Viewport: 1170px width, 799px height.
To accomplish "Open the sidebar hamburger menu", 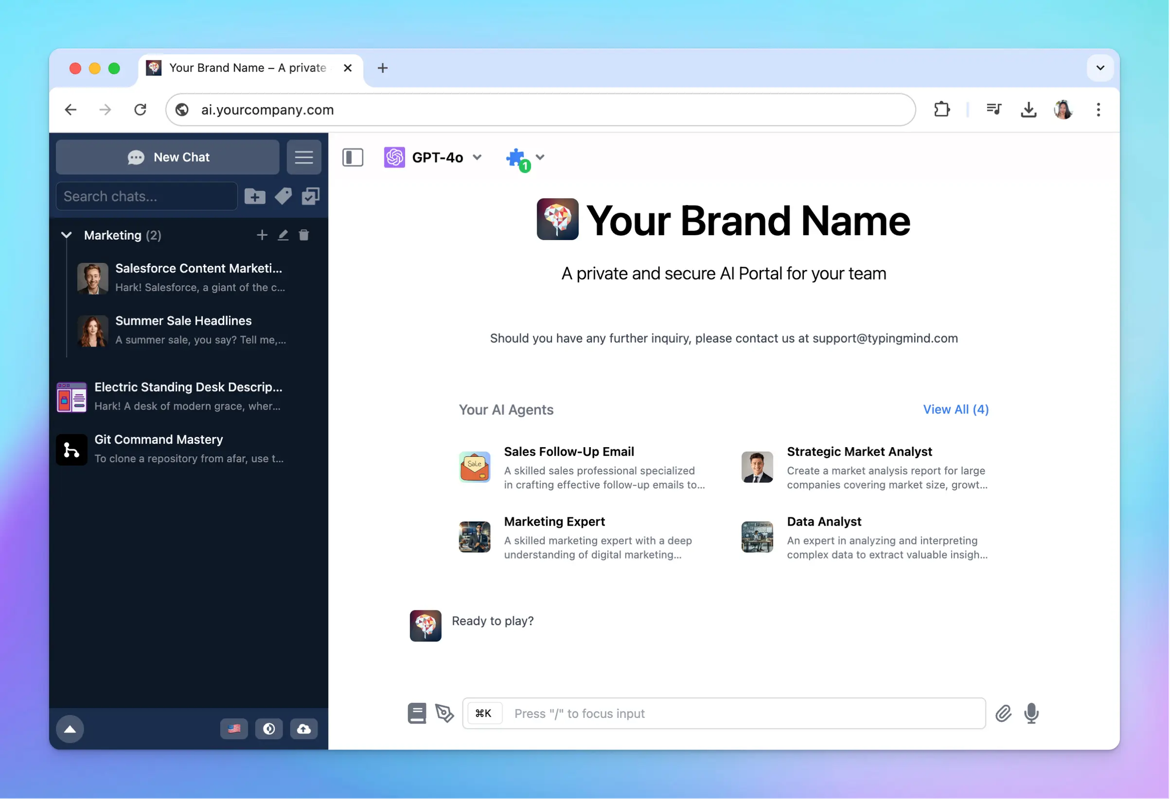I will point(304,157).
